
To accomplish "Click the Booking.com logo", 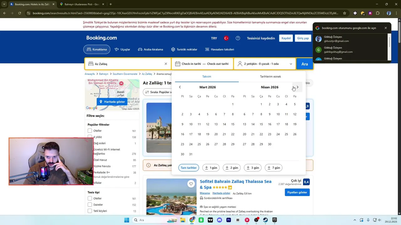I will click(x=102, y=38).
